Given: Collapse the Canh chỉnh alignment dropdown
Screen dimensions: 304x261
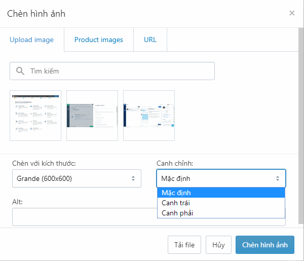Looking at the screenshot, I should tap(221, 178).
